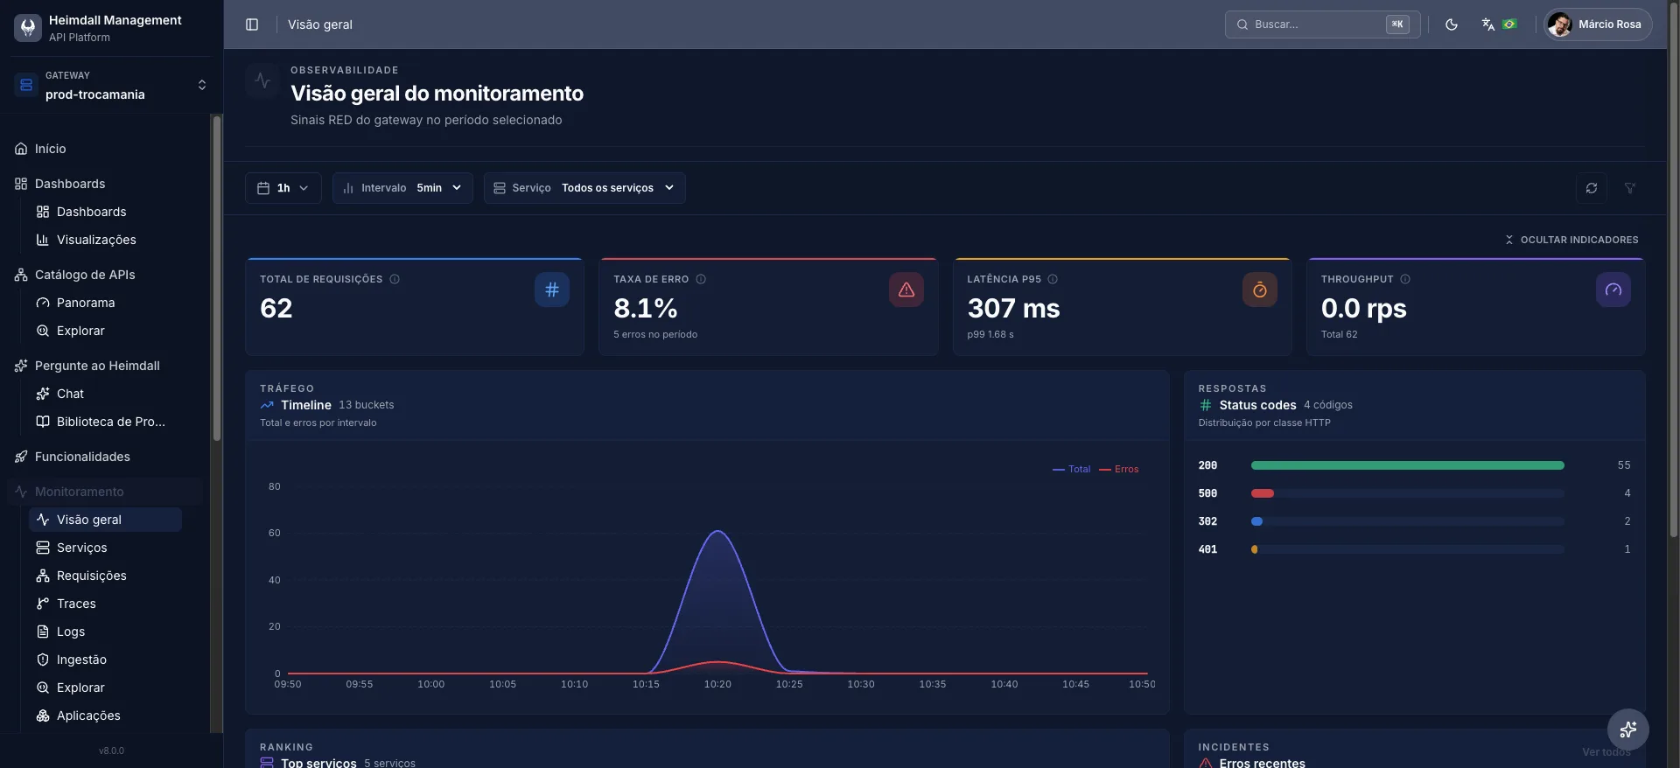This screenshot has width=1680, height=768.
Task: Click the 500 status code red bar
Action: pos(1263,493)
